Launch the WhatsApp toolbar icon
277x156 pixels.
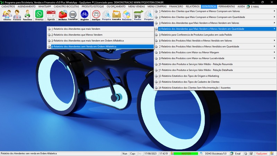tap(39, 15)
